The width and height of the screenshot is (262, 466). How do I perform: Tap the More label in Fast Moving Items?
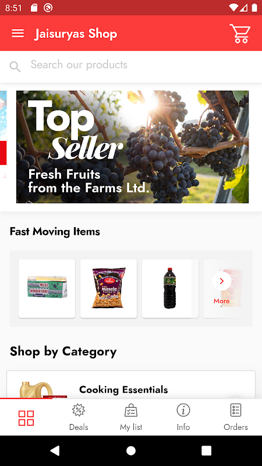[222, 301]
